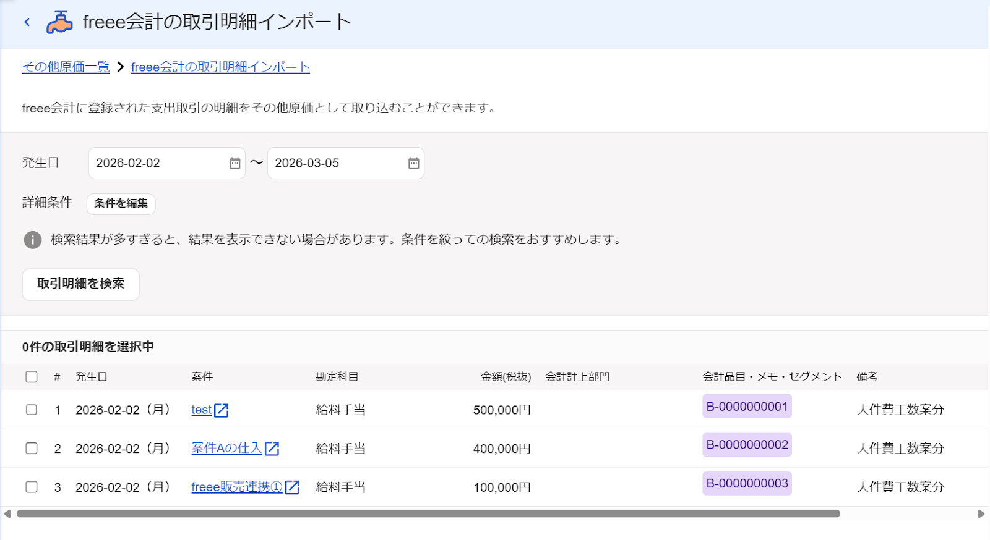Click 給料手当 in the freee販売連携① row
Screen dimensions: 990x540
(341, 487)
